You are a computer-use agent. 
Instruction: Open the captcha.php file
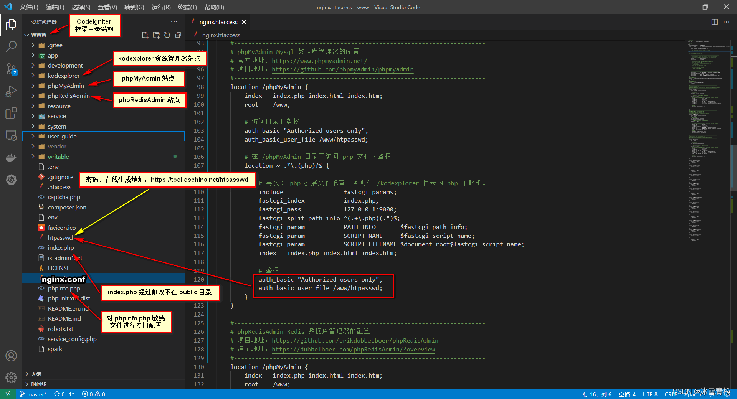[64, 197]
